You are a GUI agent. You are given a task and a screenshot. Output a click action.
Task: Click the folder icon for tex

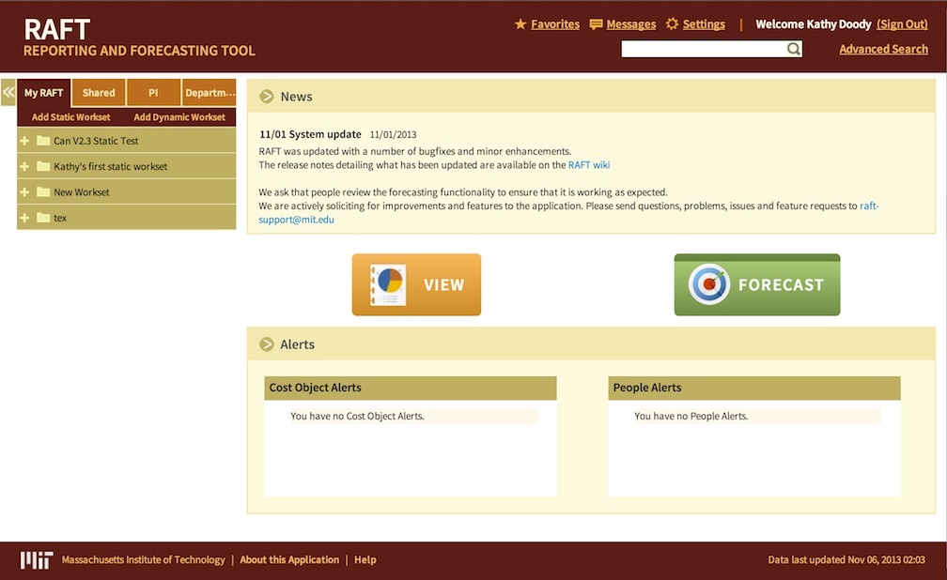point(43,218)
